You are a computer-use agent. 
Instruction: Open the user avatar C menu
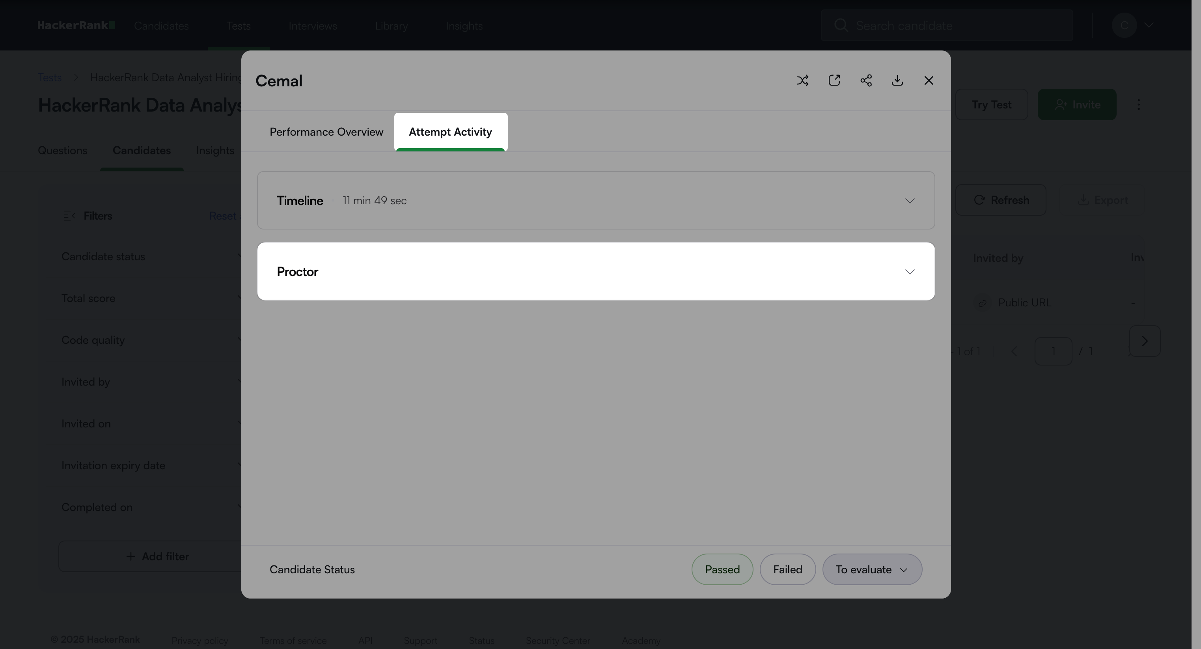tap(1124, 25)
